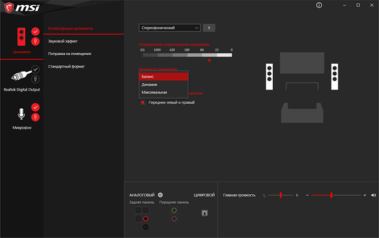Screen dimensions: 379x238
Task: Click the MSI dragon logo
Action: click(9, 8)
